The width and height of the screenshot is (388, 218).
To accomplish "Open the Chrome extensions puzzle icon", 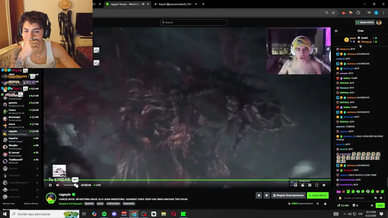I will pos(358,13).
